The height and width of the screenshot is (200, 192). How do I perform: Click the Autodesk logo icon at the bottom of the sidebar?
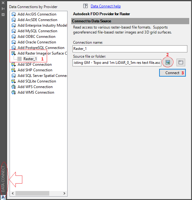3,197
